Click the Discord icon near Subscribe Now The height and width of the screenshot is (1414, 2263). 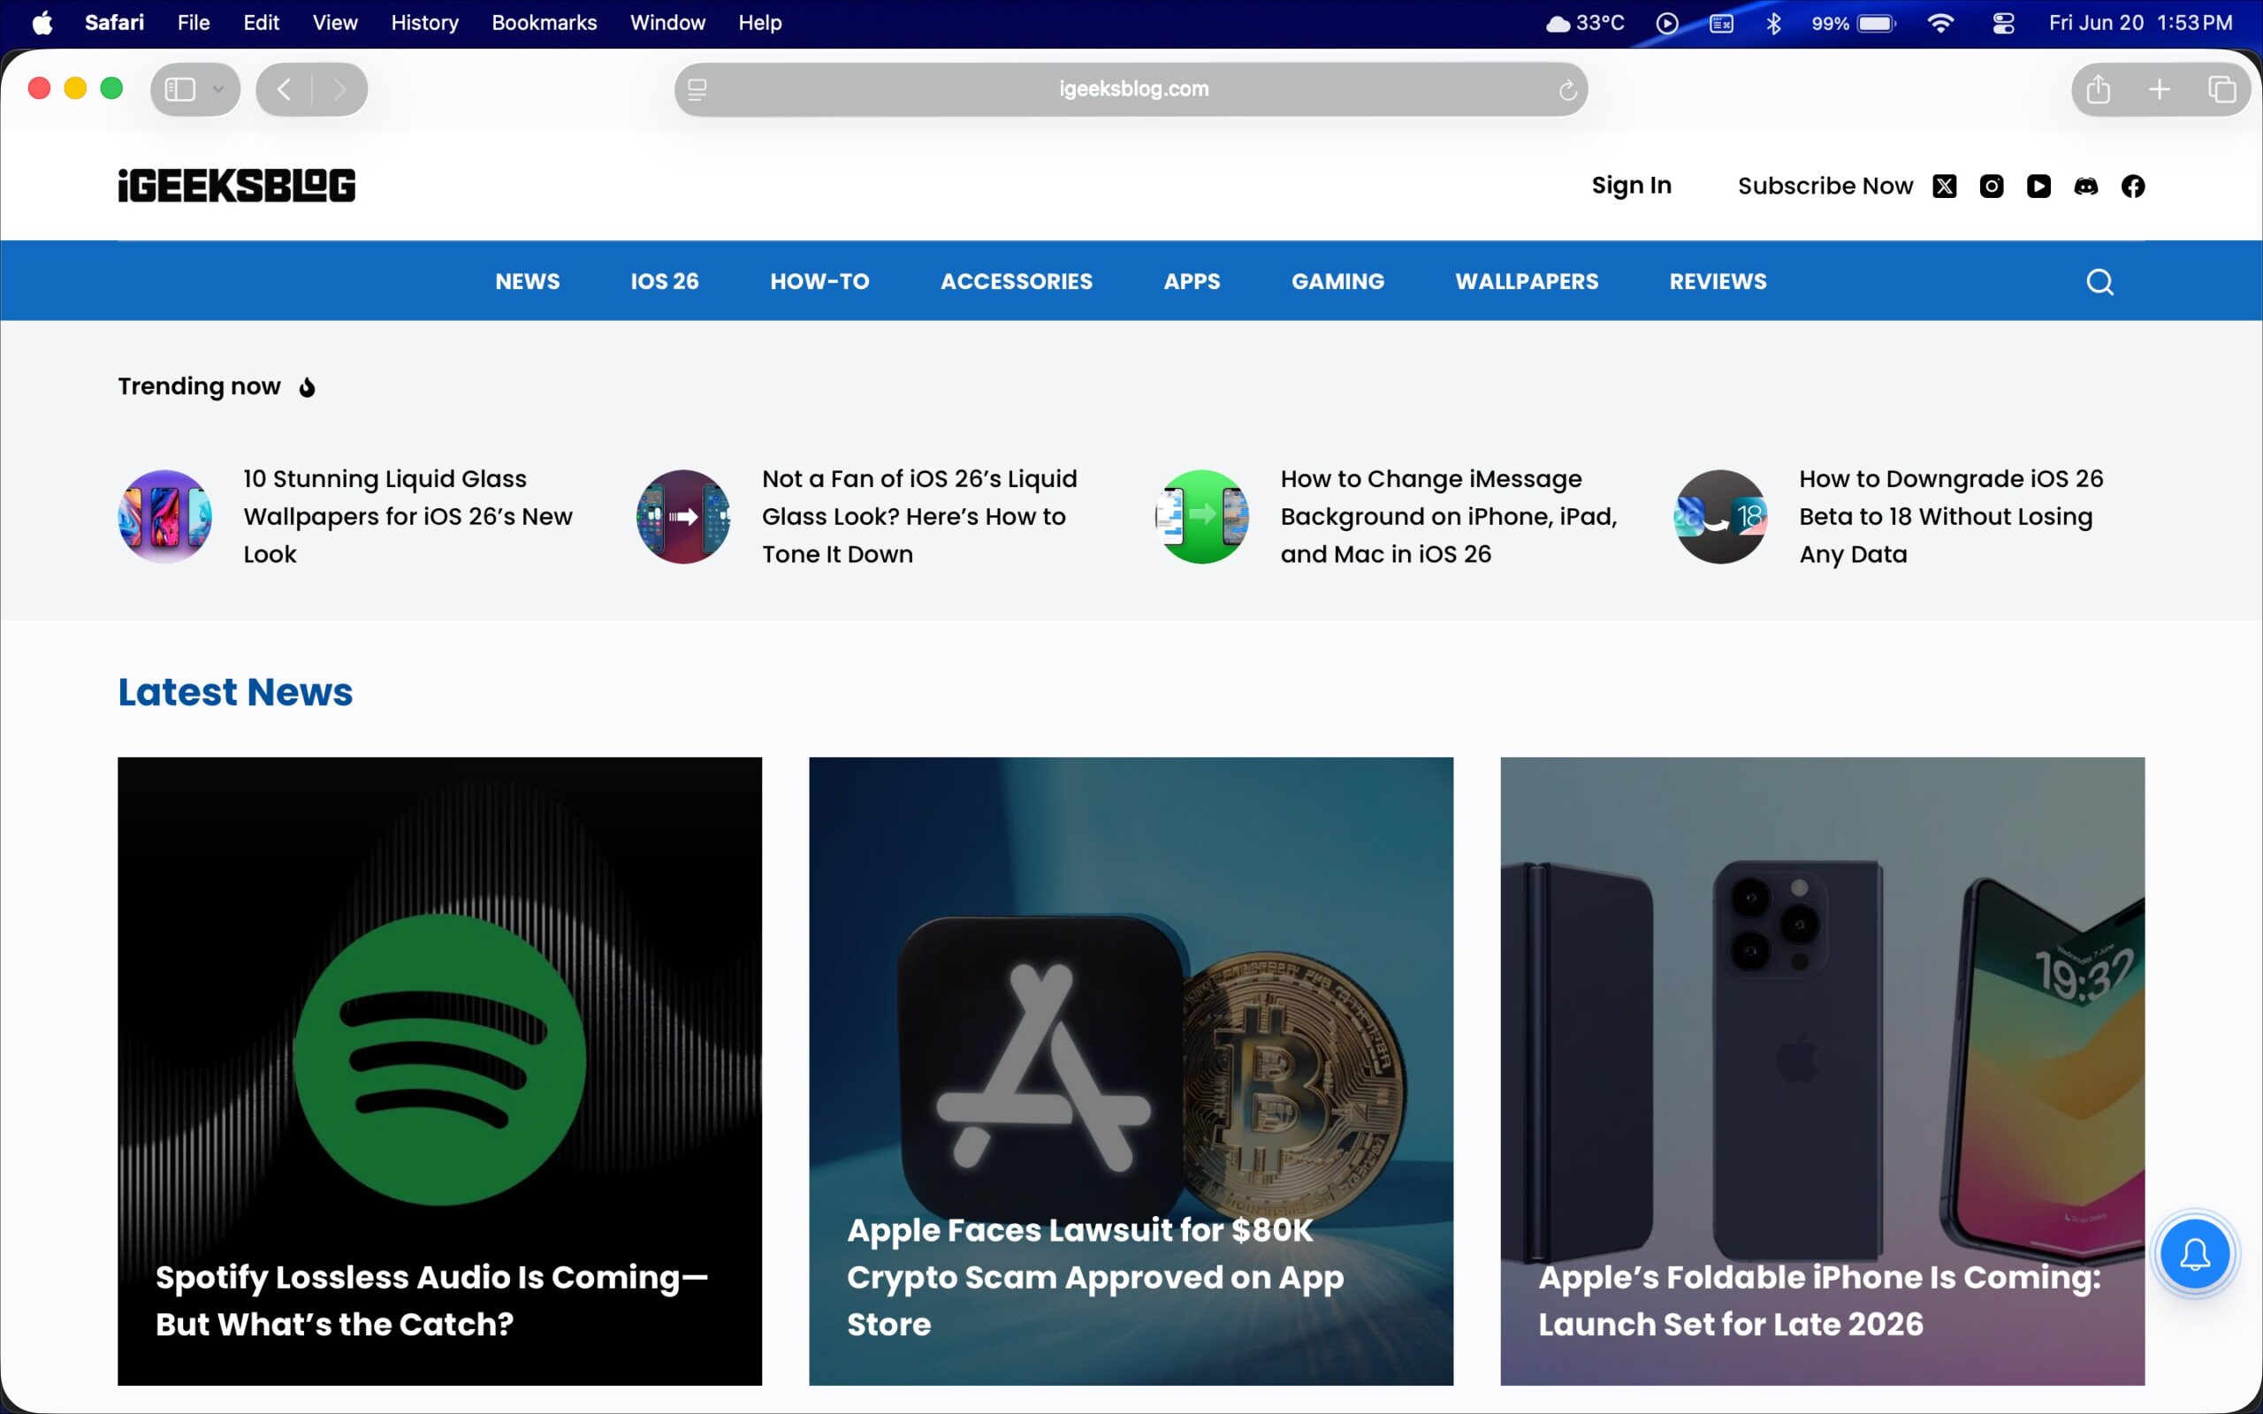pos(2087,186)
